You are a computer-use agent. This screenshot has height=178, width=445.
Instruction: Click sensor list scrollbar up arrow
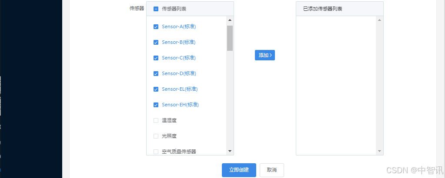pyautogui.click(x=230, y=20)
